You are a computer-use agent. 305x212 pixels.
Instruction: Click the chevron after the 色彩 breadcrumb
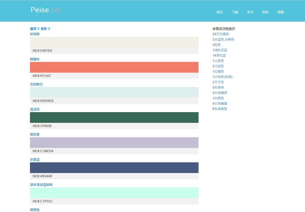coord(49,29)
